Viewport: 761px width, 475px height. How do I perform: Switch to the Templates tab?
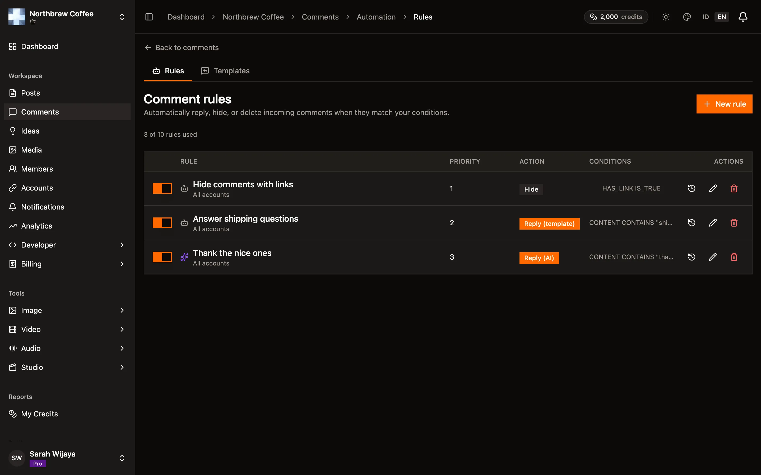pos(225,71)
